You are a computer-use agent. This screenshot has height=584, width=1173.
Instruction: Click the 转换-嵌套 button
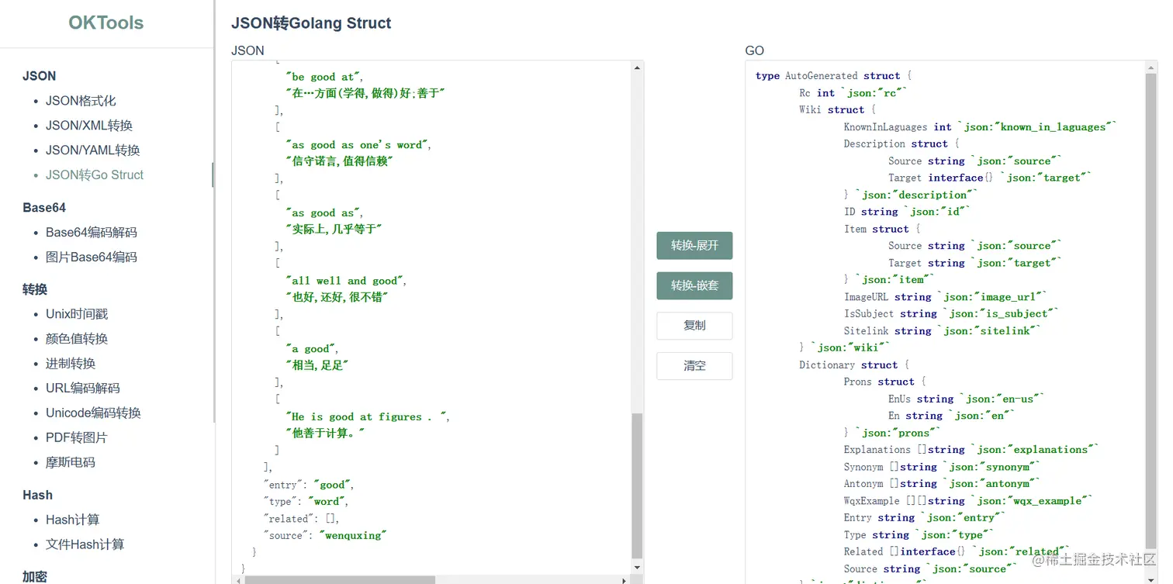(694, 285)
